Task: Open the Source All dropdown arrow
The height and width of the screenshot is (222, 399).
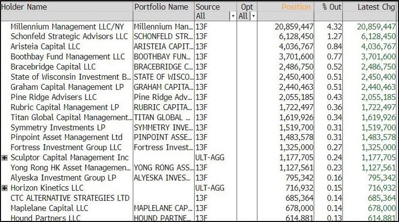Action: pos(232,16)
